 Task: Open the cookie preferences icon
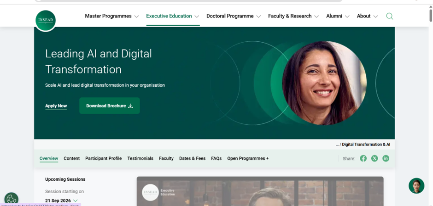point(12,199)
